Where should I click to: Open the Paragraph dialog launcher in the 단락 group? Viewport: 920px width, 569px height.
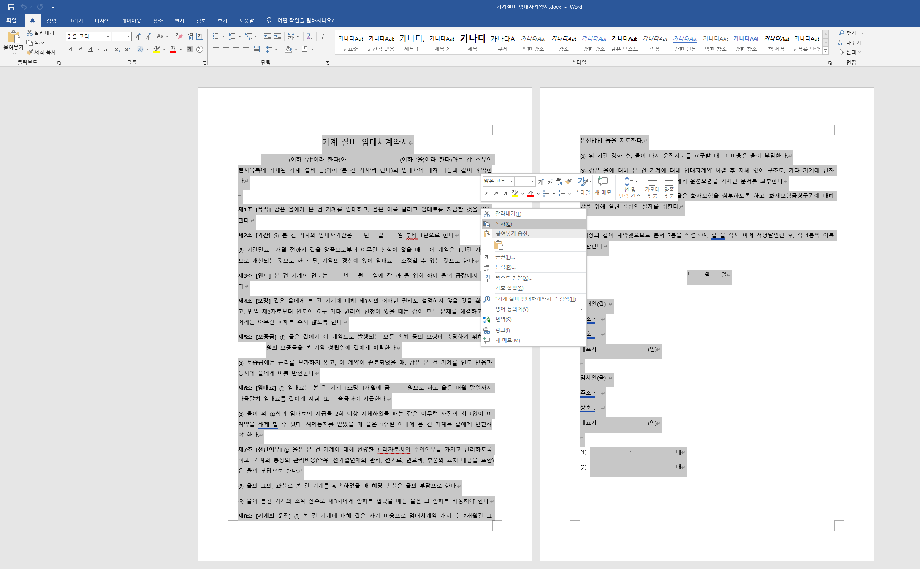tap(328, 63)
